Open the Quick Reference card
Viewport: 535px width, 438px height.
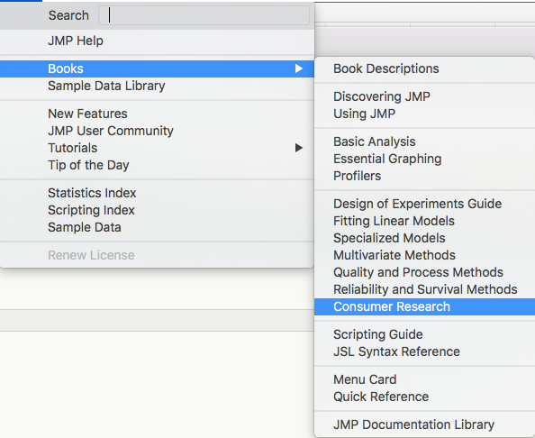[x=424, y=397]
